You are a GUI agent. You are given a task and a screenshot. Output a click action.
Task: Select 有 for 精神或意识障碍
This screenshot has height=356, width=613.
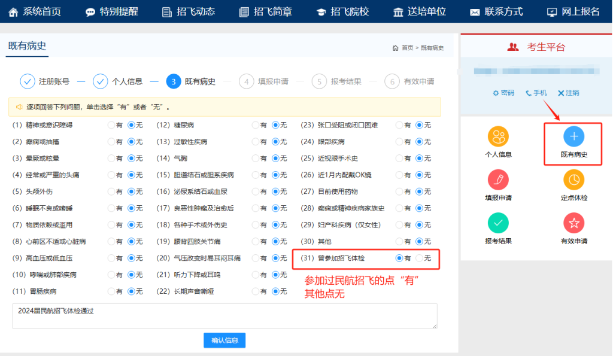pos(111,125)
